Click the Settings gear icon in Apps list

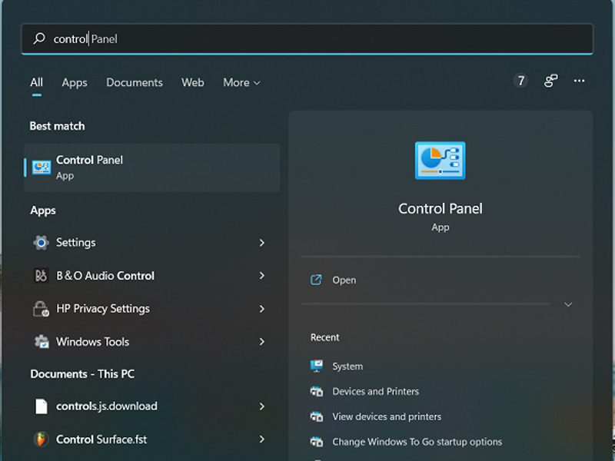tap(41, 243)
